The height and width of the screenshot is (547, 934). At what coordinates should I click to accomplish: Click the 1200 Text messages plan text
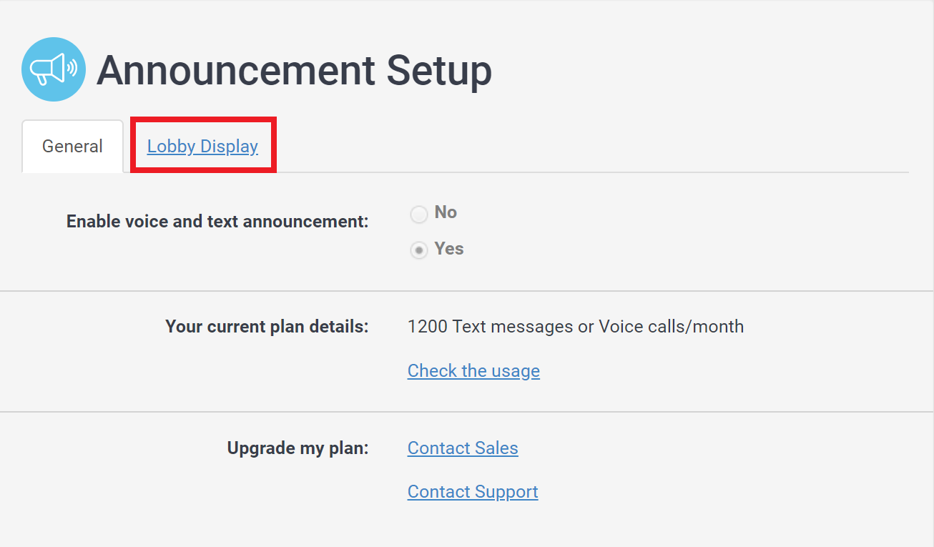575,327
